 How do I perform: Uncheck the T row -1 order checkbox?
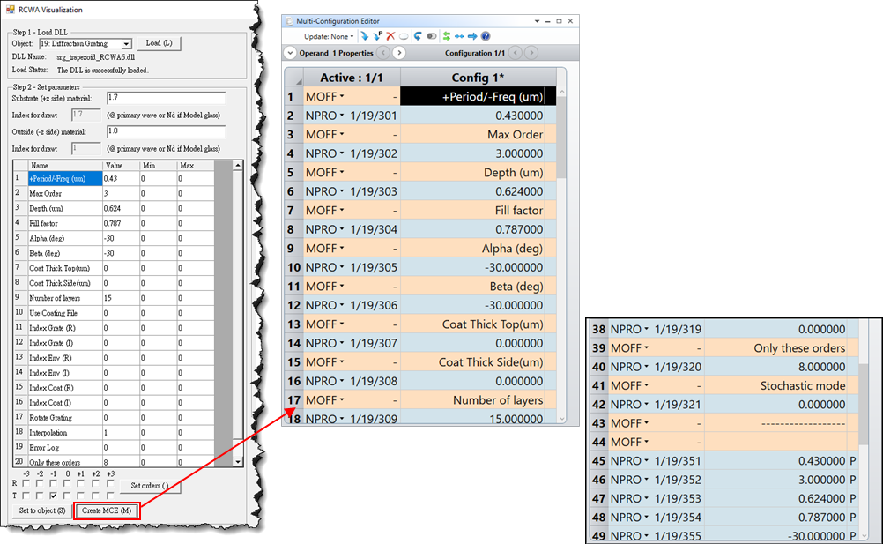click(54, 496)
